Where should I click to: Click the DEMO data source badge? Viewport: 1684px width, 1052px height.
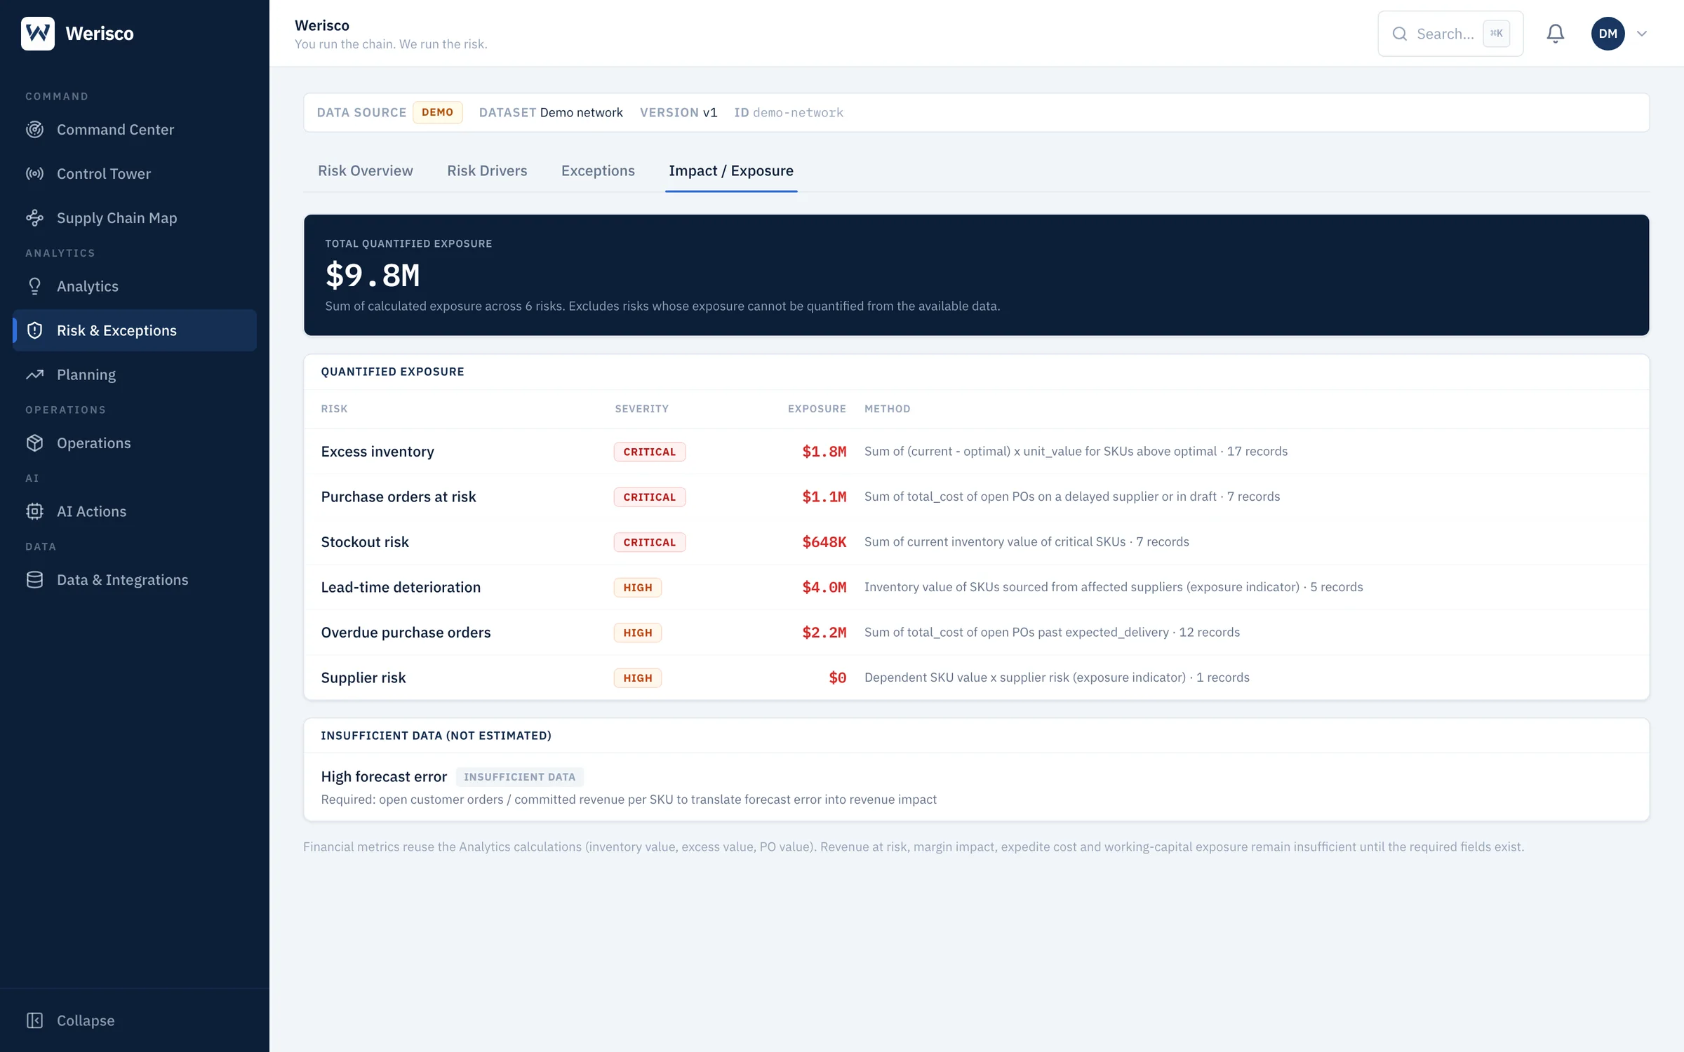pyautogui.click(x=438, y=112)
